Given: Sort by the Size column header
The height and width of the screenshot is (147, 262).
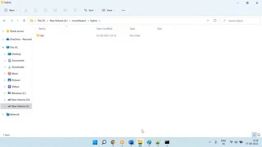Looking at the screenshot, I should (x=160, y=29).
